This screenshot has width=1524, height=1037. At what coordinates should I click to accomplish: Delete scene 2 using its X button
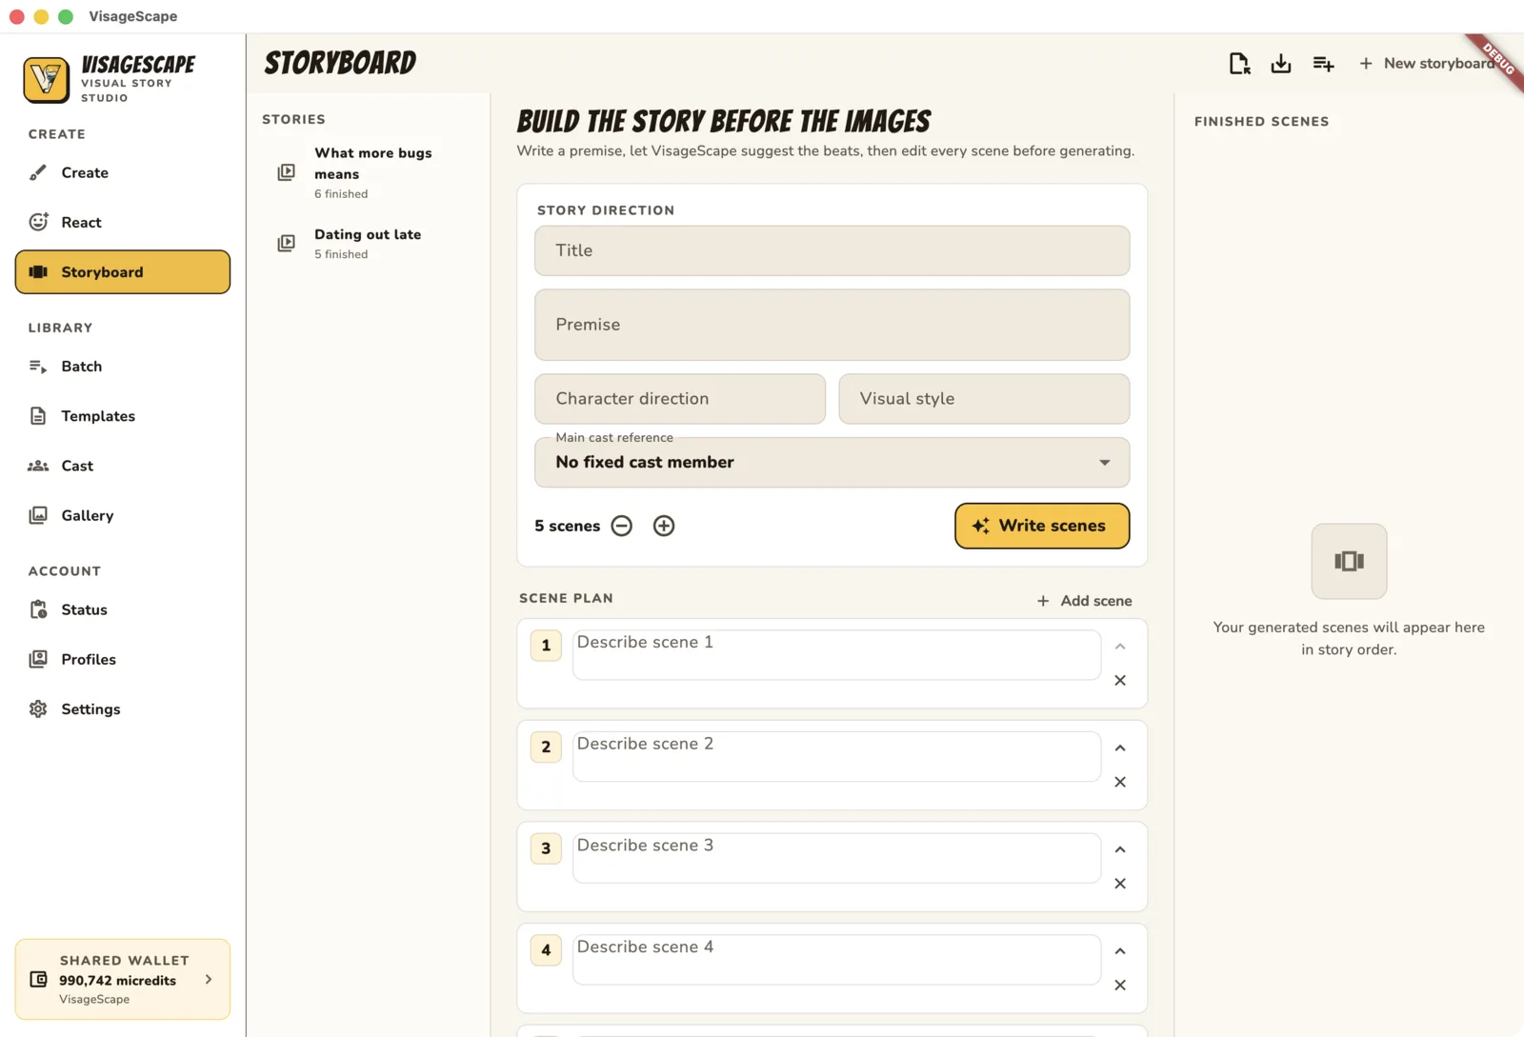(x=1120, y=782)
